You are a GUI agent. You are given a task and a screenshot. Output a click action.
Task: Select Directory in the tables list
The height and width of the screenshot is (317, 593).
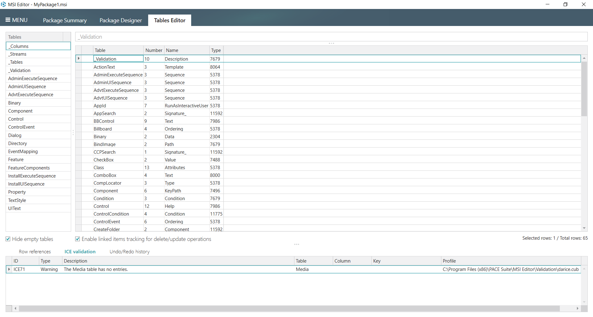point(38,144)
